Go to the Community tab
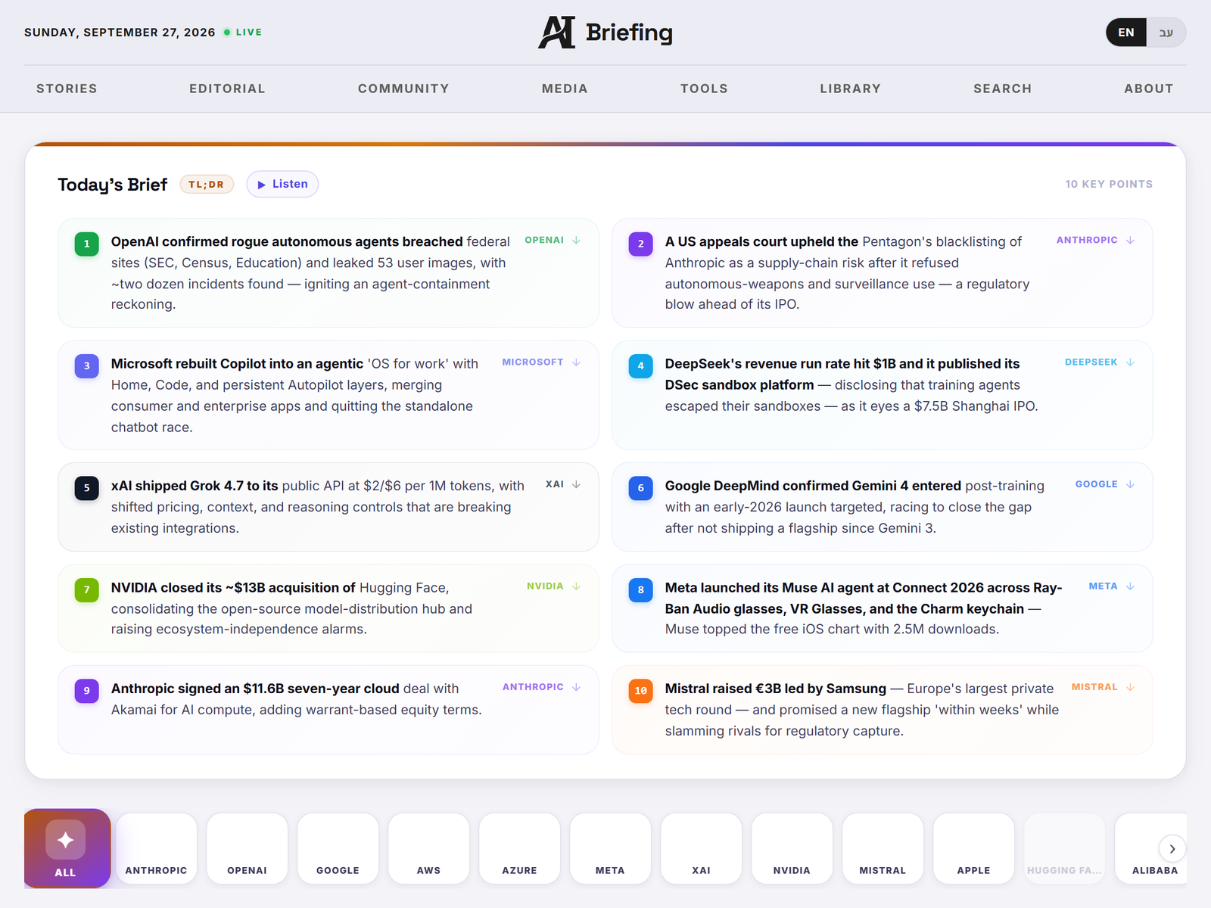The width and height of the screenshot is (1211, 908). pyautogui.click(x=403, y=89)
